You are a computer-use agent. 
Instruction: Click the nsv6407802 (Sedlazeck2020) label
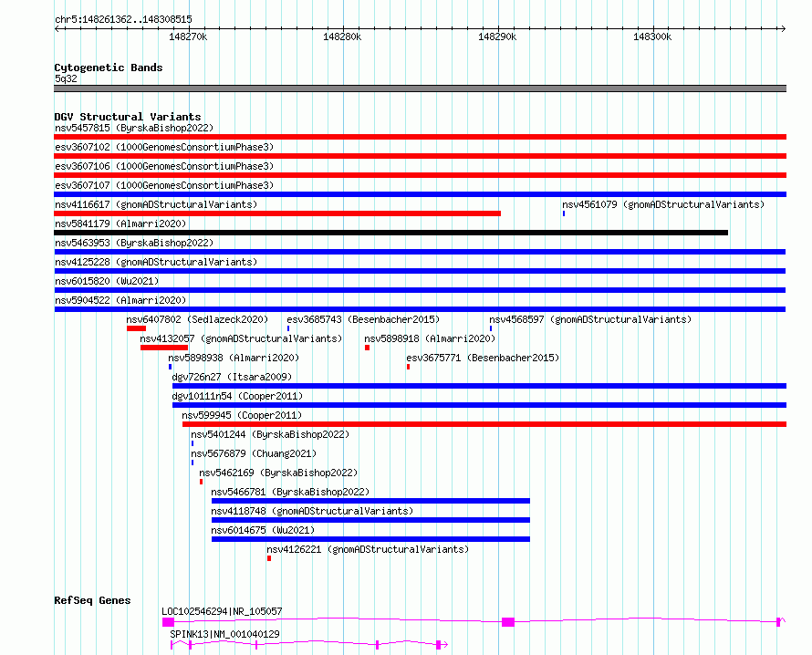197,319
